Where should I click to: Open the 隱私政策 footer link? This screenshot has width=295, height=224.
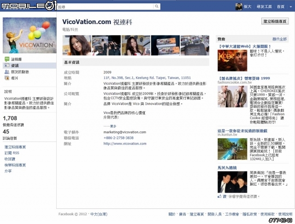coord(250,214)
